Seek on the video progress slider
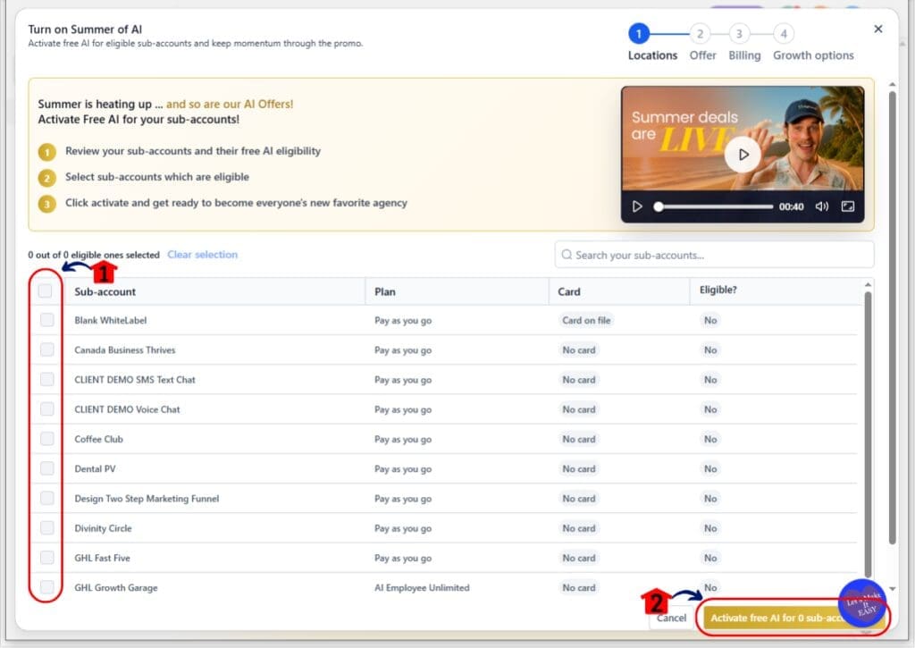The image size is (915, 648). pyautogui.click(x=714, y=206)
